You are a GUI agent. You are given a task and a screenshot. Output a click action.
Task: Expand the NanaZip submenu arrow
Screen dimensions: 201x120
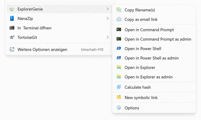pos(107,18)
